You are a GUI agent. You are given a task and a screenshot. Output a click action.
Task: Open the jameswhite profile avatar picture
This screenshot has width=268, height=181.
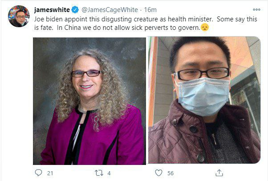point(19,16)
